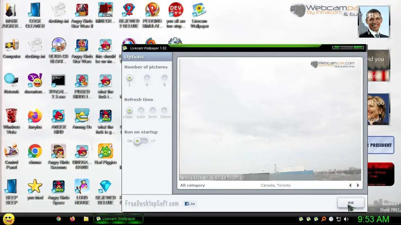Open File Explorer from the taskbar
Viewport: 401px width, 225px height.
point(86,219)
